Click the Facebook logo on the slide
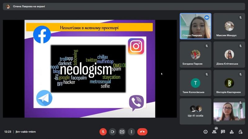 point(42,35)
